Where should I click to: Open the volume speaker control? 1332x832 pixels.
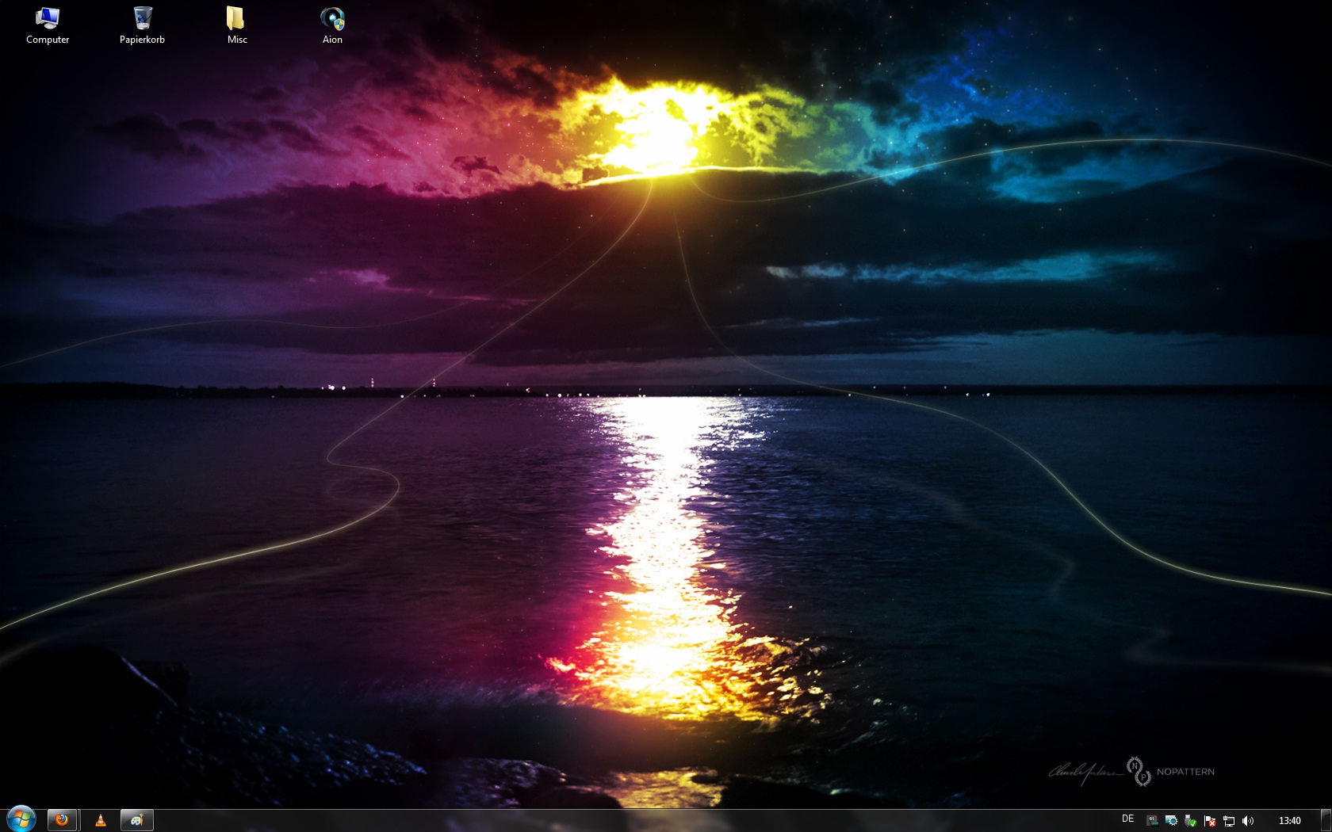(1248, 821)
